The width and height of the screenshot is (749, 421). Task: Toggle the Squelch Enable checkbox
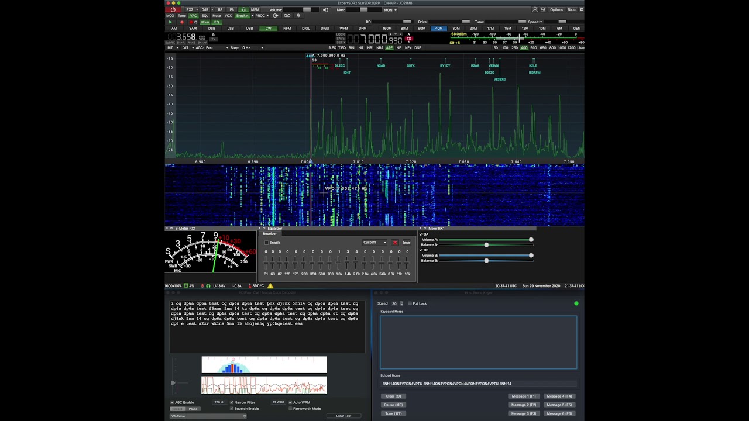(x=232, y=409)
